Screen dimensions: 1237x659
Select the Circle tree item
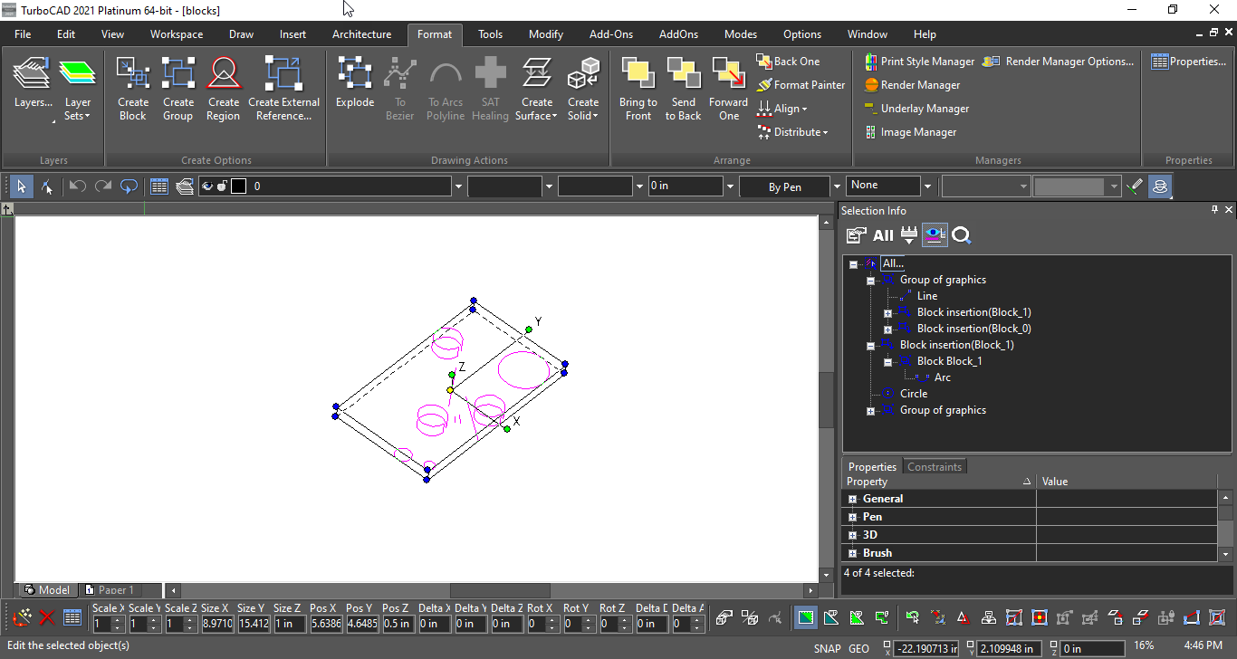[914, 394]
